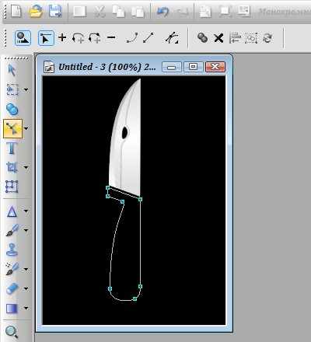Select the Pick tool arrow in toolbox

(x=12, y=70)
